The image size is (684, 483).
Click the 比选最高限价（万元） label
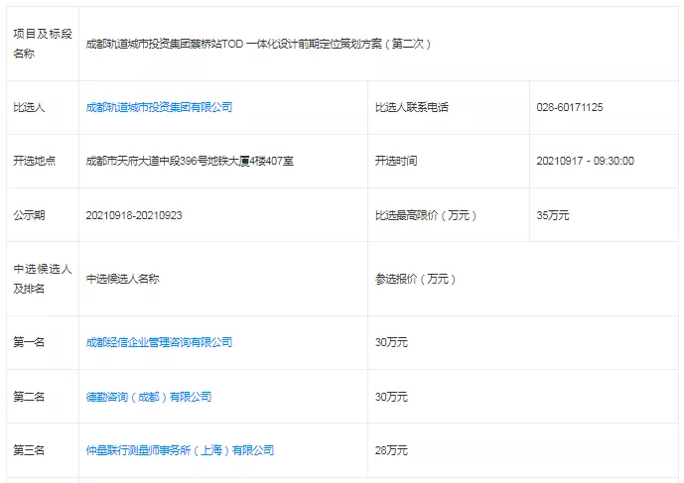pyautogui.click(x=426, y=215)
